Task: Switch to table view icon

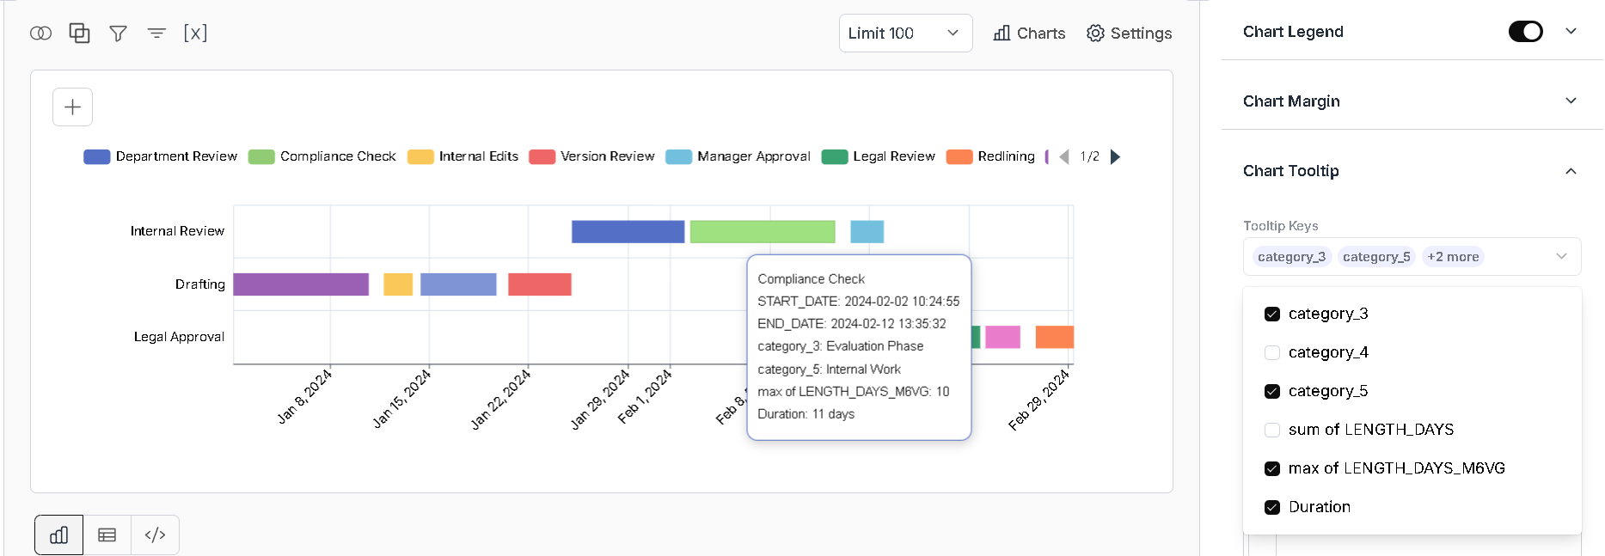Action: pyautogui.click(x=107, y=535)
